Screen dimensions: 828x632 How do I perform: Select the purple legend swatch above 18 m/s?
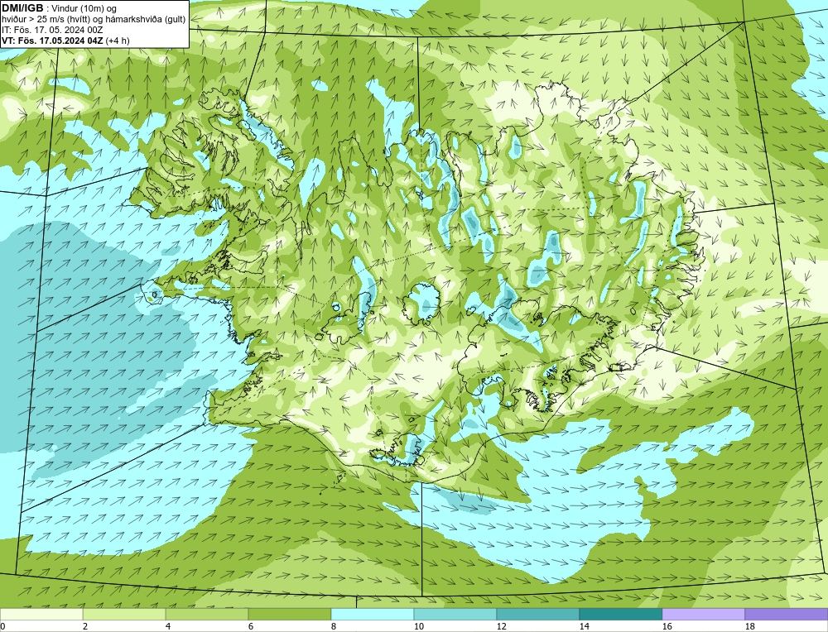point(787,614)
